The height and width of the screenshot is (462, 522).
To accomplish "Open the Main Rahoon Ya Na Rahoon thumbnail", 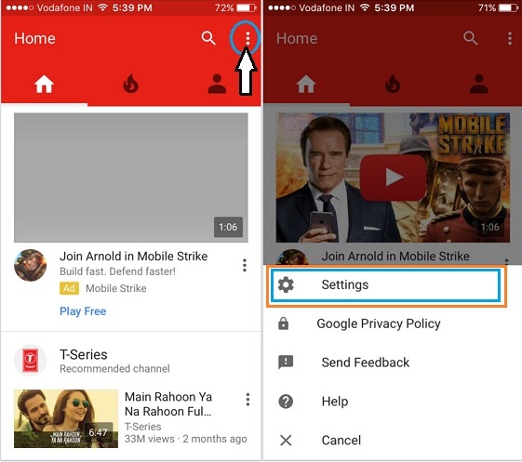I will (66, 418).
